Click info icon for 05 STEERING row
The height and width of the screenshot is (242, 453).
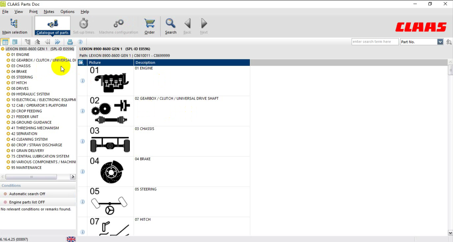click(82, 202)
